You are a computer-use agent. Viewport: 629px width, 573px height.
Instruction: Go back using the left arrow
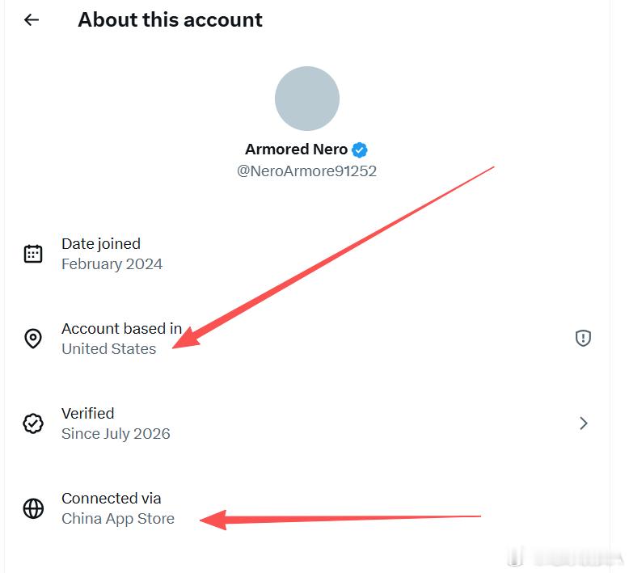coord(32,19)
